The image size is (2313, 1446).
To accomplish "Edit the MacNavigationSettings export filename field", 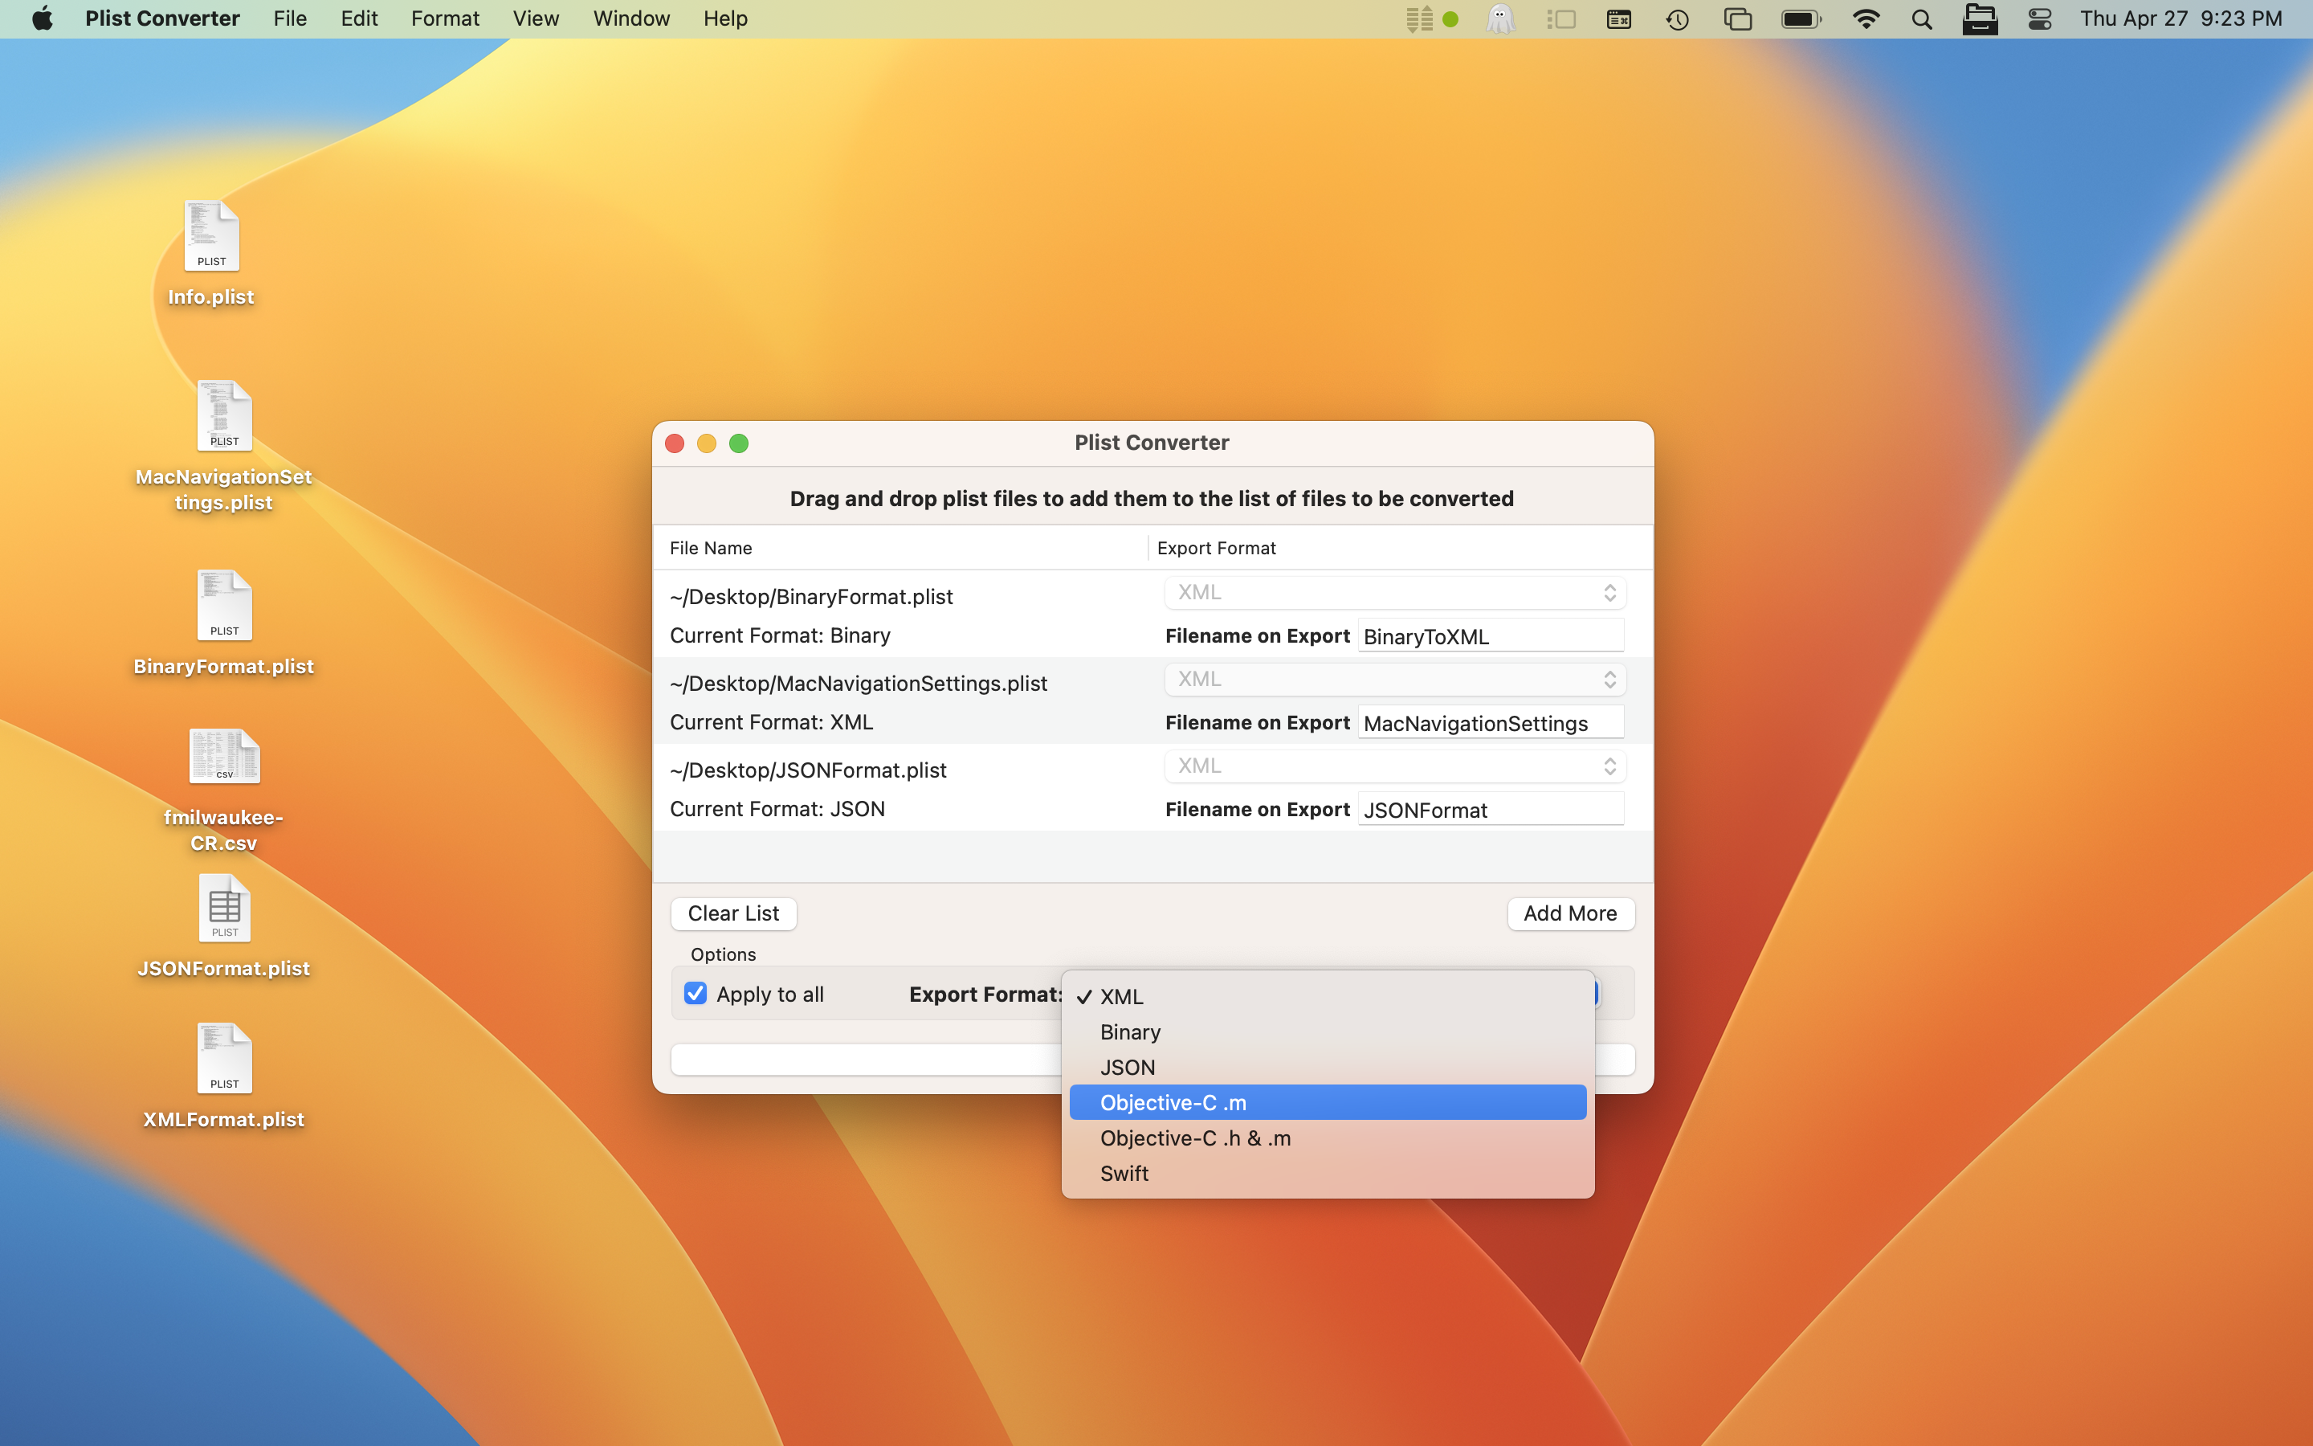I will [1491, 723].
